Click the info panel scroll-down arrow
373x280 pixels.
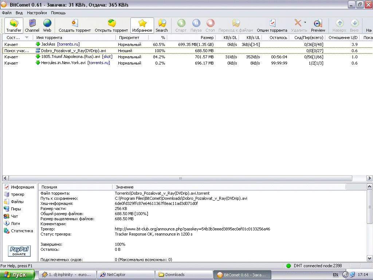pyautogui.click(x=369, y=258)
